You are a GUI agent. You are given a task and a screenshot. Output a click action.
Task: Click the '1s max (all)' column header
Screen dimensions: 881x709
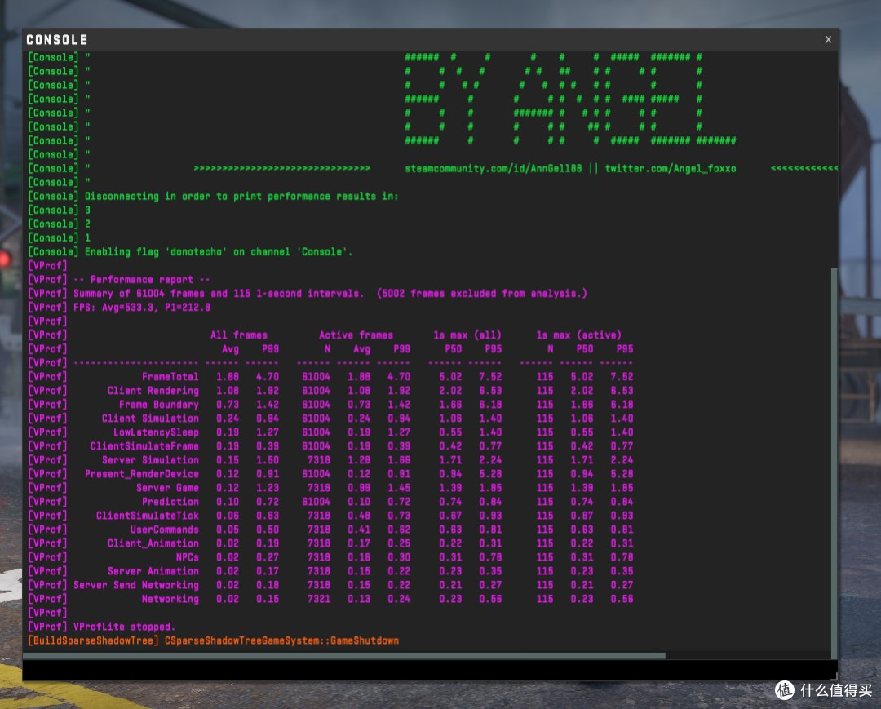point(467,335)
